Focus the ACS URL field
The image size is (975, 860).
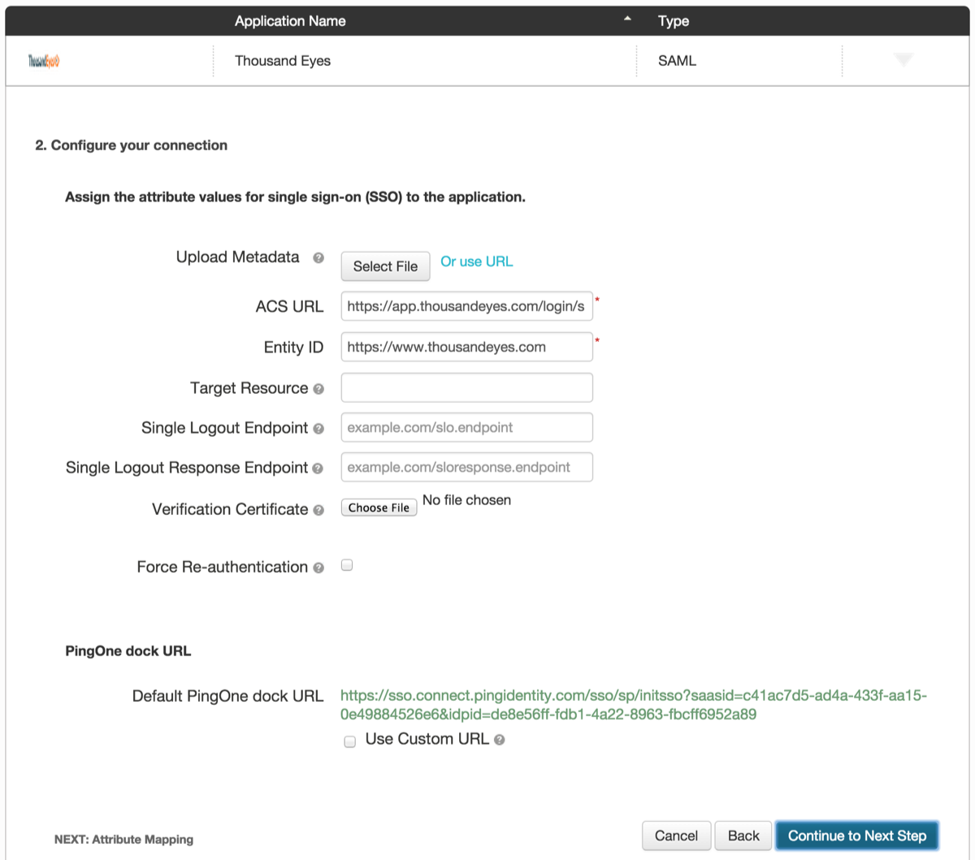point(466,306)
